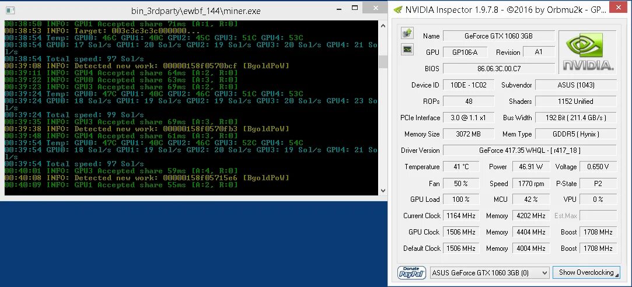Click the miner.exe console window icon

tap(10, 10)
